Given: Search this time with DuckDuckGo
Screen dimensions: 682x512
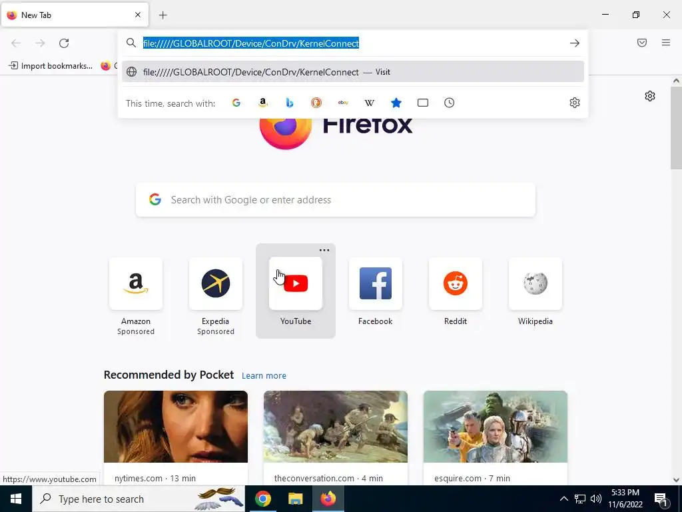Looking at the screenshot, I should click(x=316, y=103).
